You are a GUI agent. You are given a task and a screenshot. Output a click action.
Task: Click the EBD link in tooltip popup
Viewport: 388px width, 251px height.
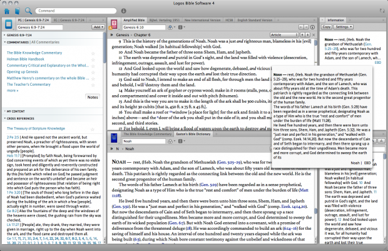click(x=367, y=163)
